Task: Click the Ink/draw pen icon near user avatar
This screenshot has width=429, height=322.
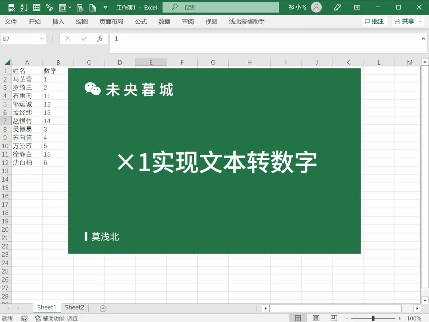Action: click(x=338, y=7)
